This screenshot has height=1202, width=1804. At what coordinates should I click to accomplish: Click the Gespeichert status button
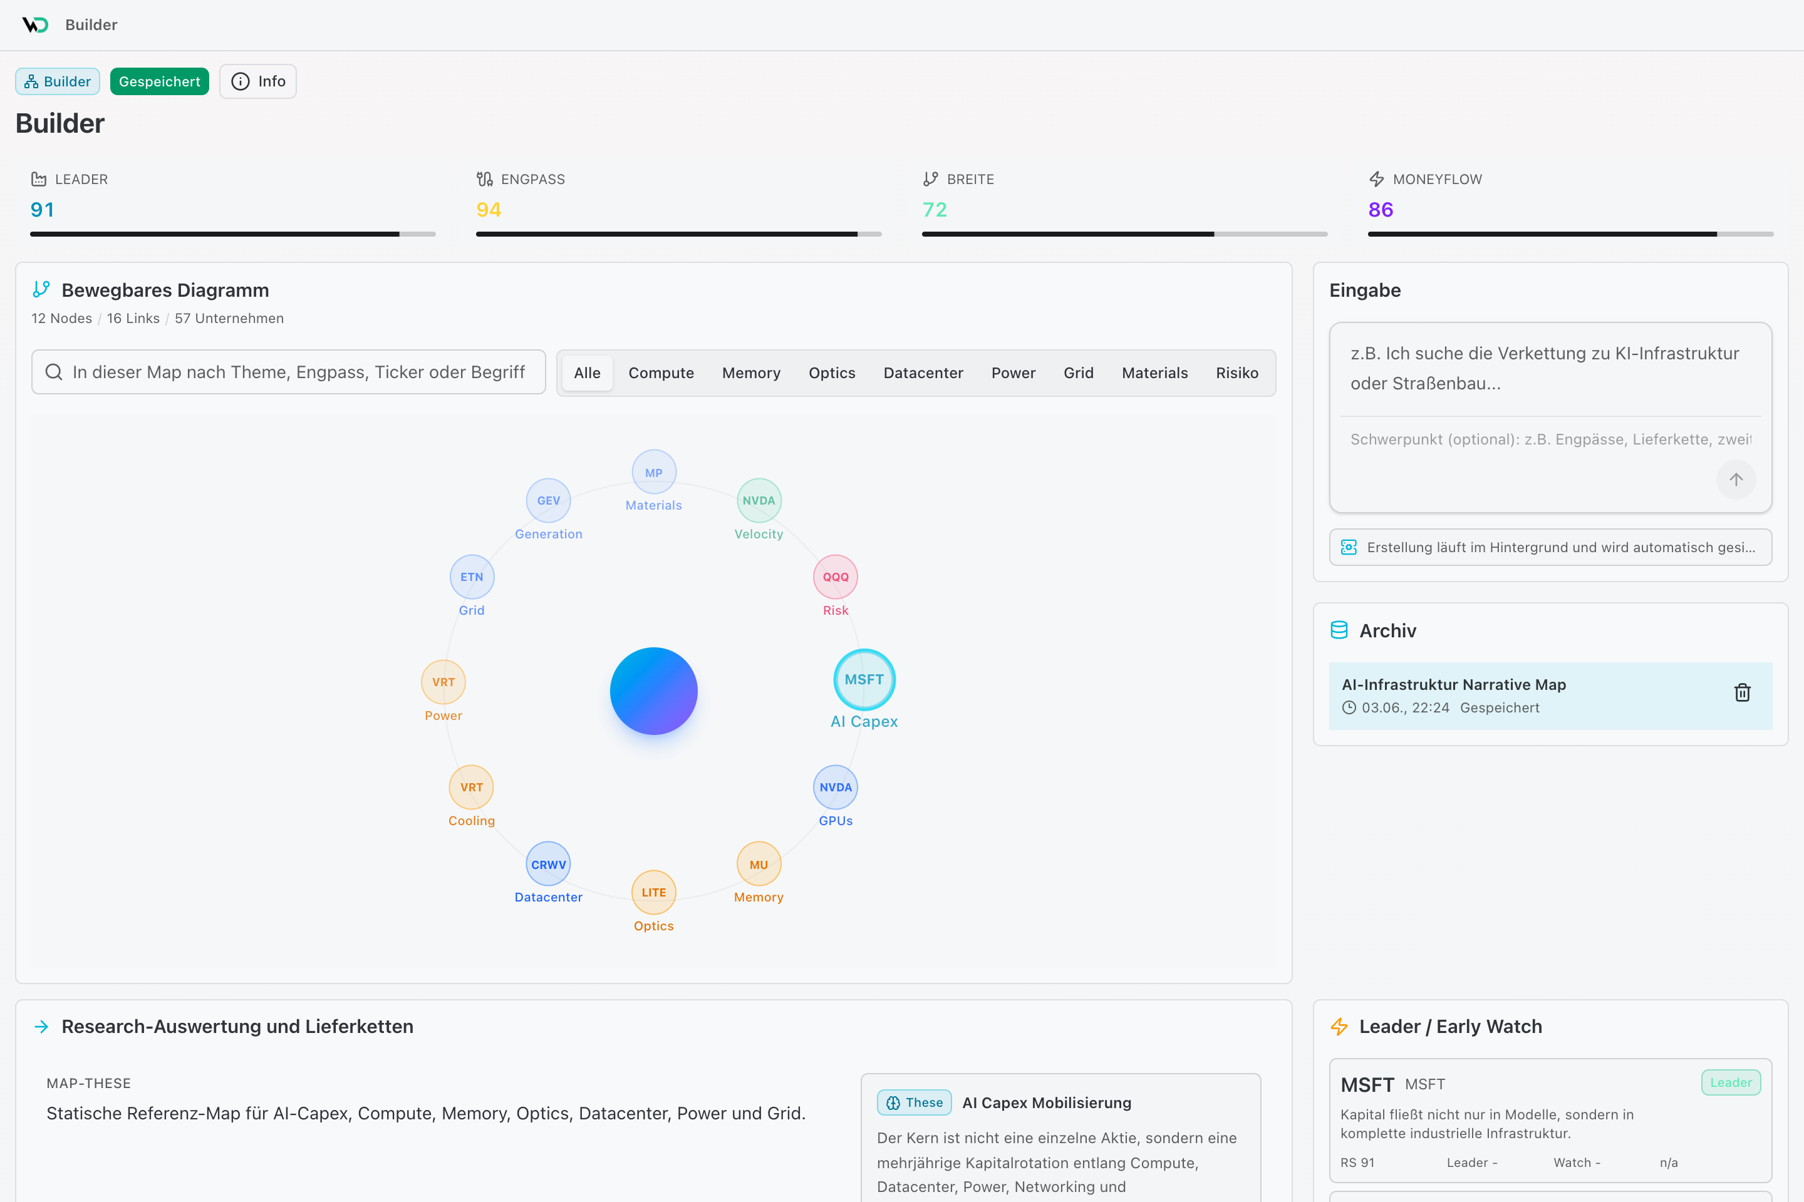click(160, 81)
